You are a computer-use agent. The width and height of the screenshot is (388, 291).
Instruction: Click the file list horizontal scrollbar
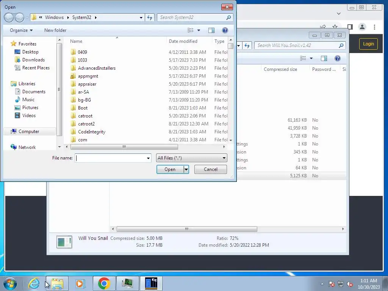pyautogui.click(x=124, y=147)
